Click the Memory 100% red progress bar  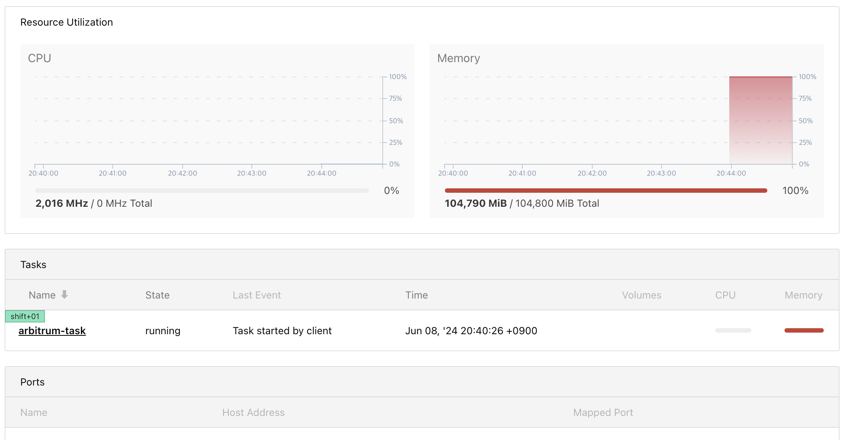pos(606,191)
